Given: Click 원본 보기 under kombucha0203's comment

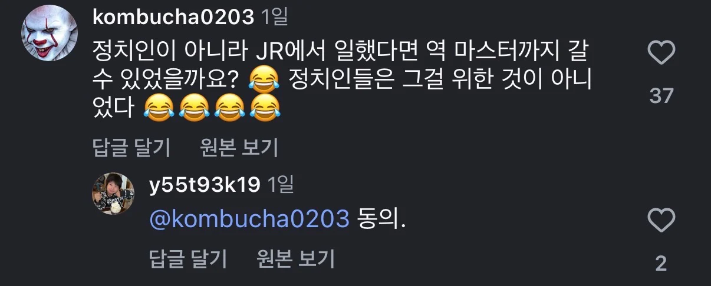Looking at the screenshot, I should pos(239,148).
